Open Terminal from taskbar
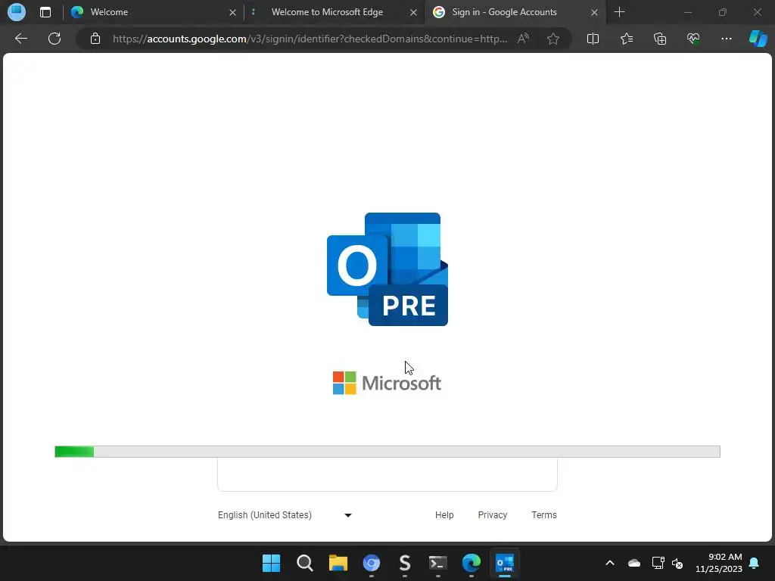Viewport: 775px width, 581px height. click(438, 563)
